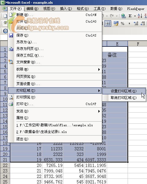Screen dimensions: 147x184
Task: Open the 视图(V) View menu
Action: [49, 9]
